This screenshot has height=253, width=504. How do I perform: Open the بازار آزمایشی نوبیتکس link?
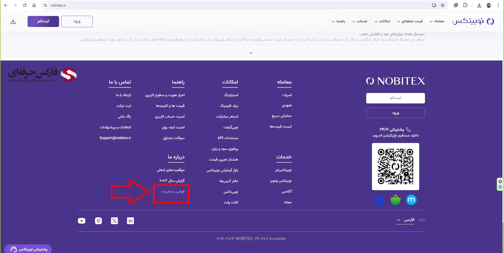pos(222,170)
